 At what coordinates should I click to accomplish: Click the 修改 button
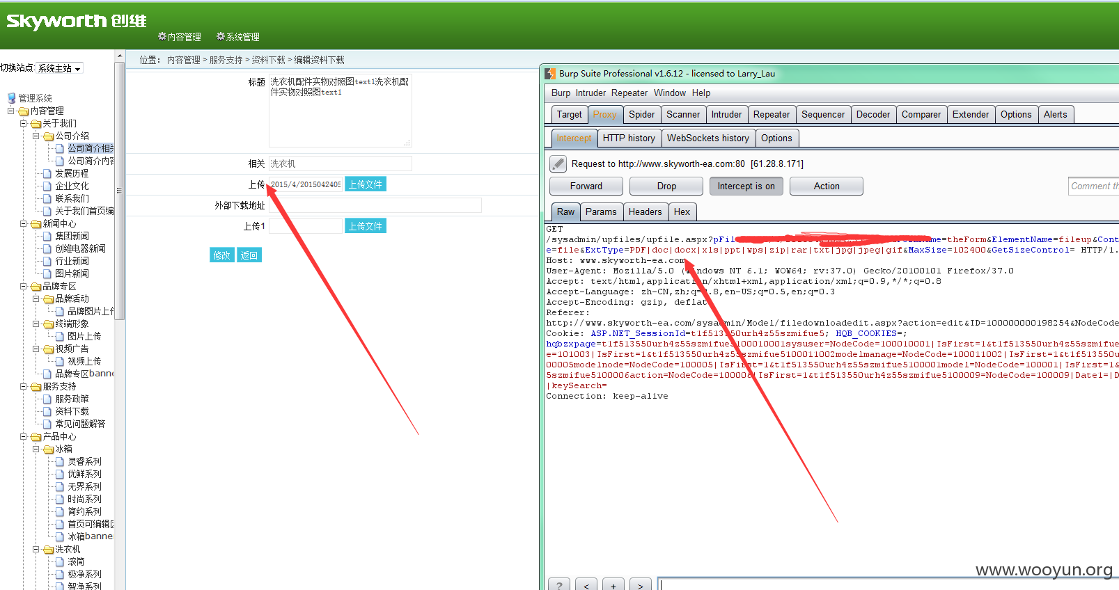(222, 255)
